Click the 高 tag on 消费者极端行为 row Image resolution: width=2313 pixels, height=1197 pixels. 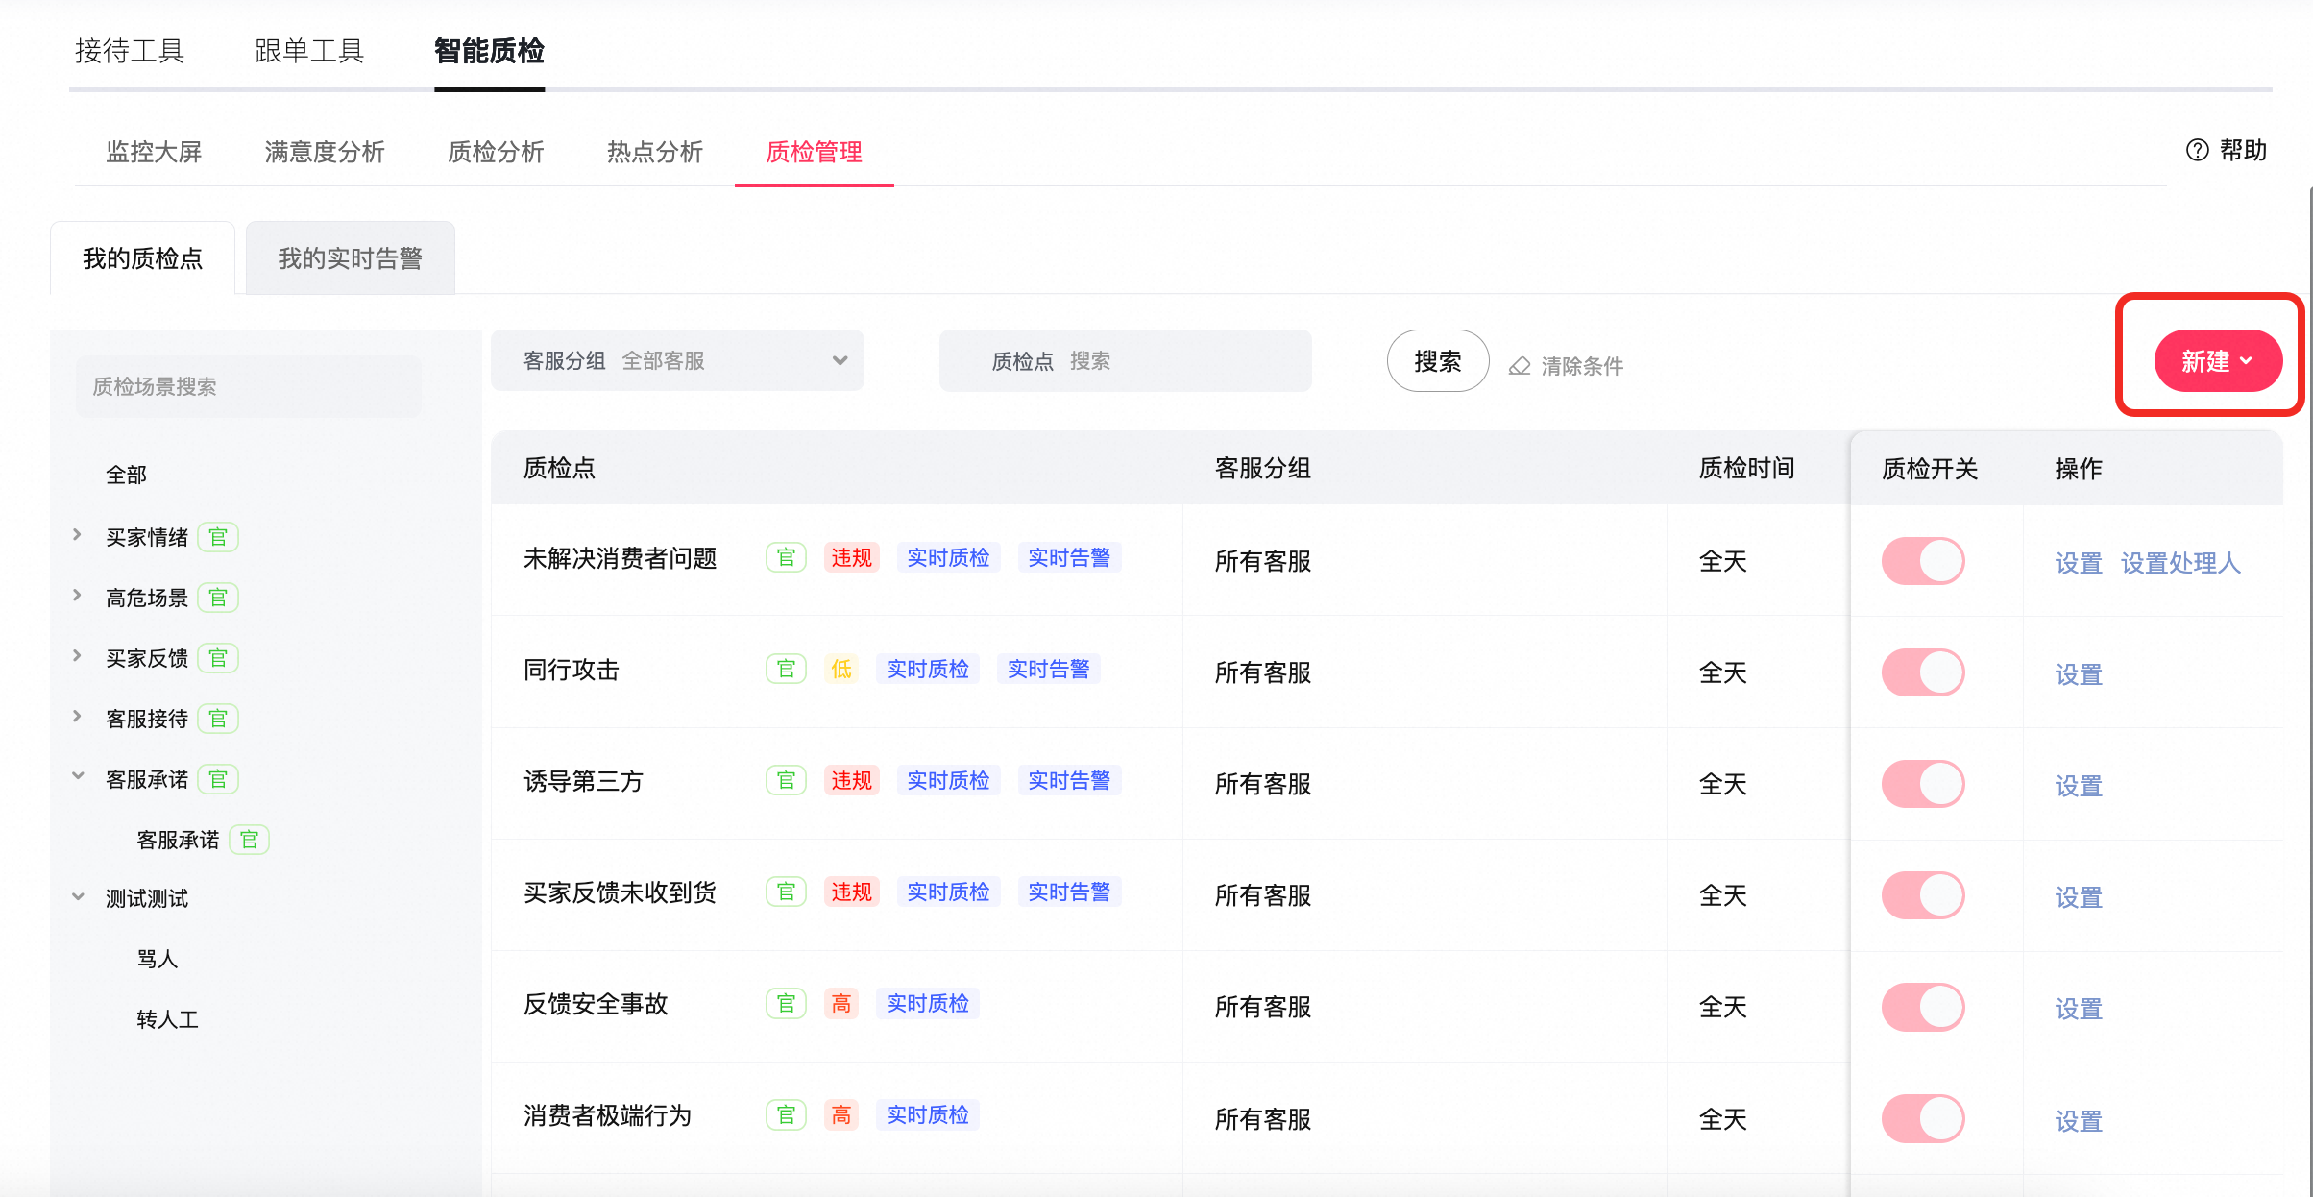pos(841,1115)
